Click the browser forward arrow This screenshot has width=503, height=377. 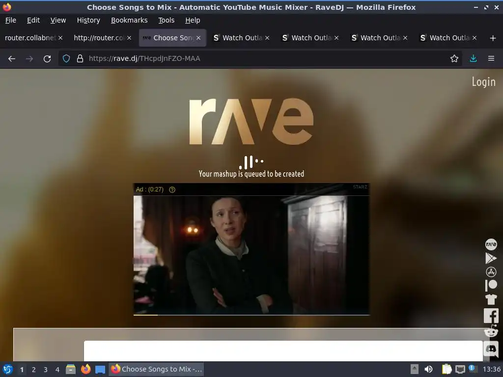[x=29, y=59]
